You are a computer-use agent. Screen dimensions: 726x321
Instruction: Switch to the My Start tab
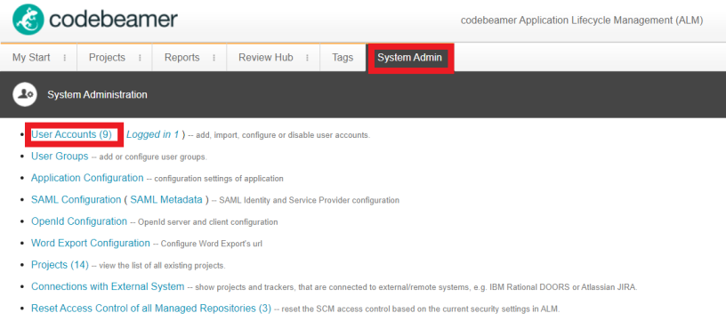click(x=31, y=58)
